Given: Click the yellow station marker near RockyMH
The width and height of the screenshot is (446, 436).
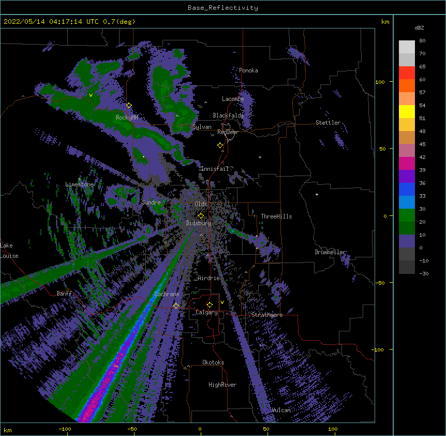Looking at the screenshot, I should pyautogui.click(x=129, y=106).
